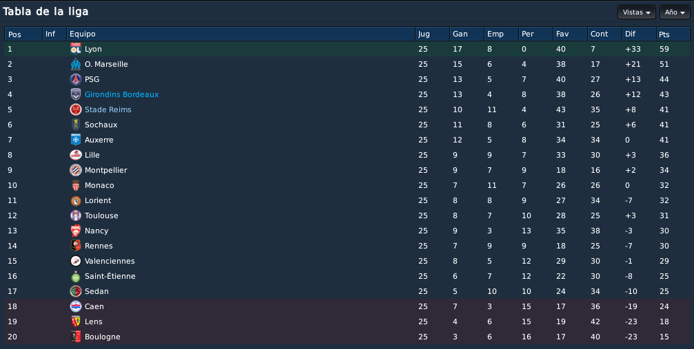Sort table by Pts column header
The width and height of the screenshot is (694, 349).
coord(673,34)
